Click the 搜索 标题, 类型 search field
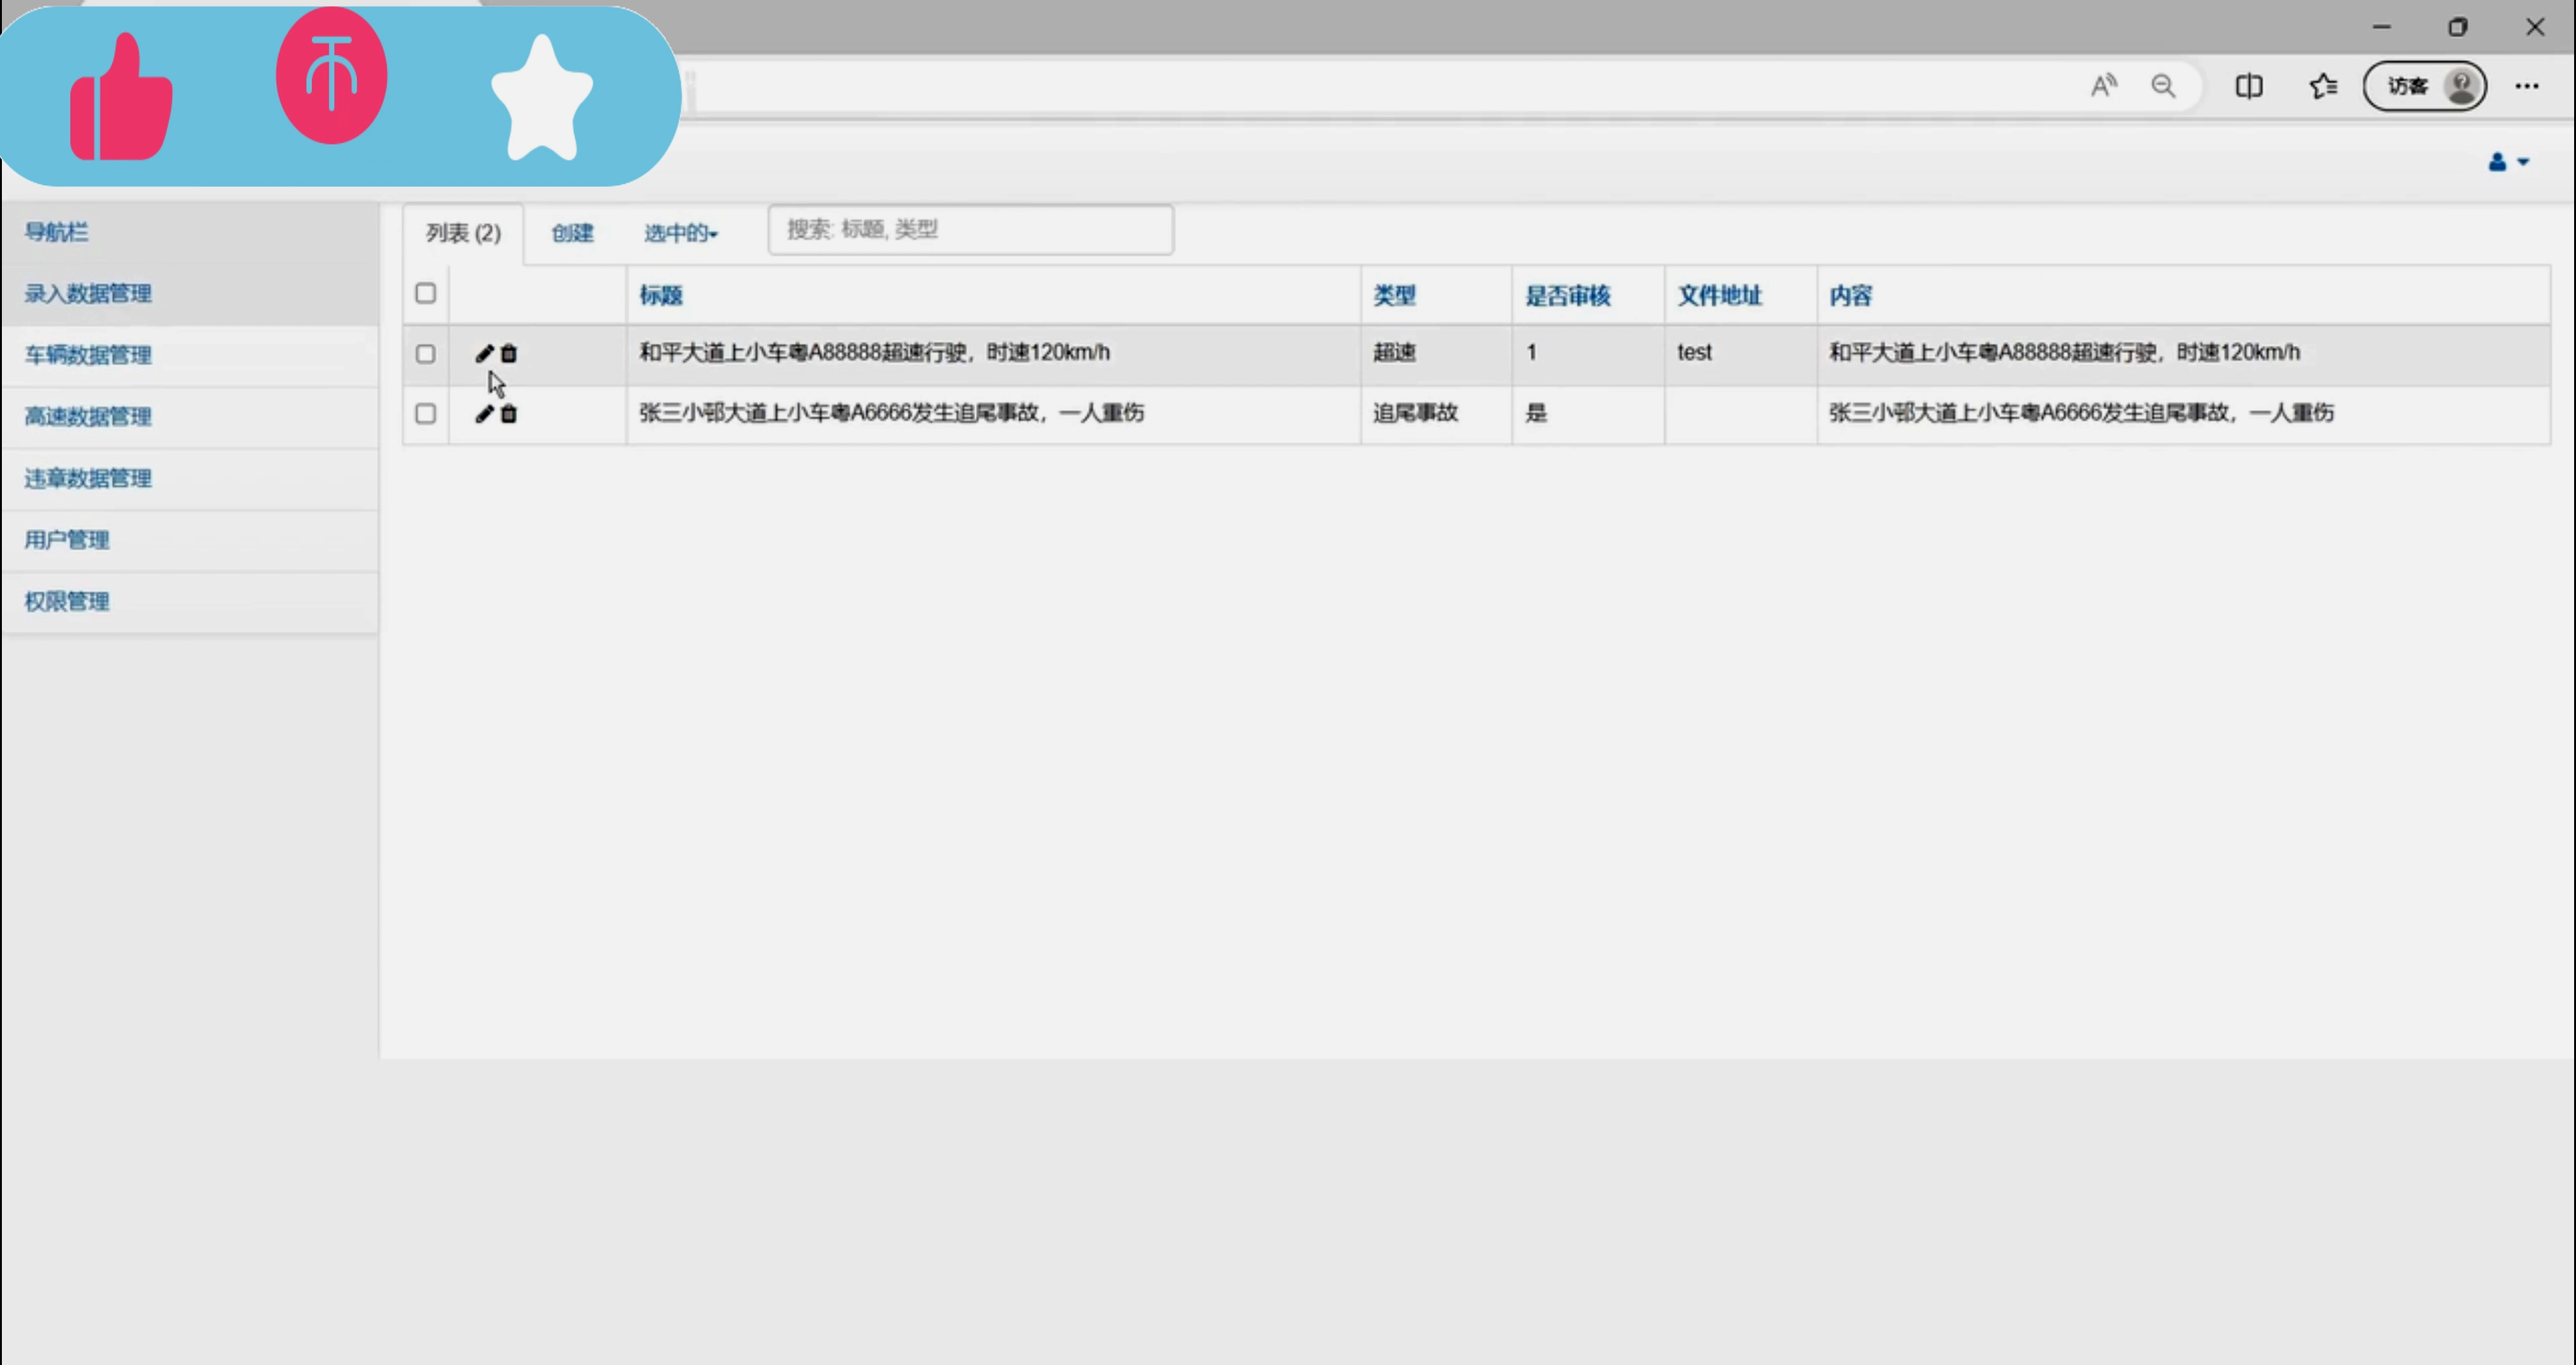The height and width of the screenshot is (1365, 2576). pos(970,230)
